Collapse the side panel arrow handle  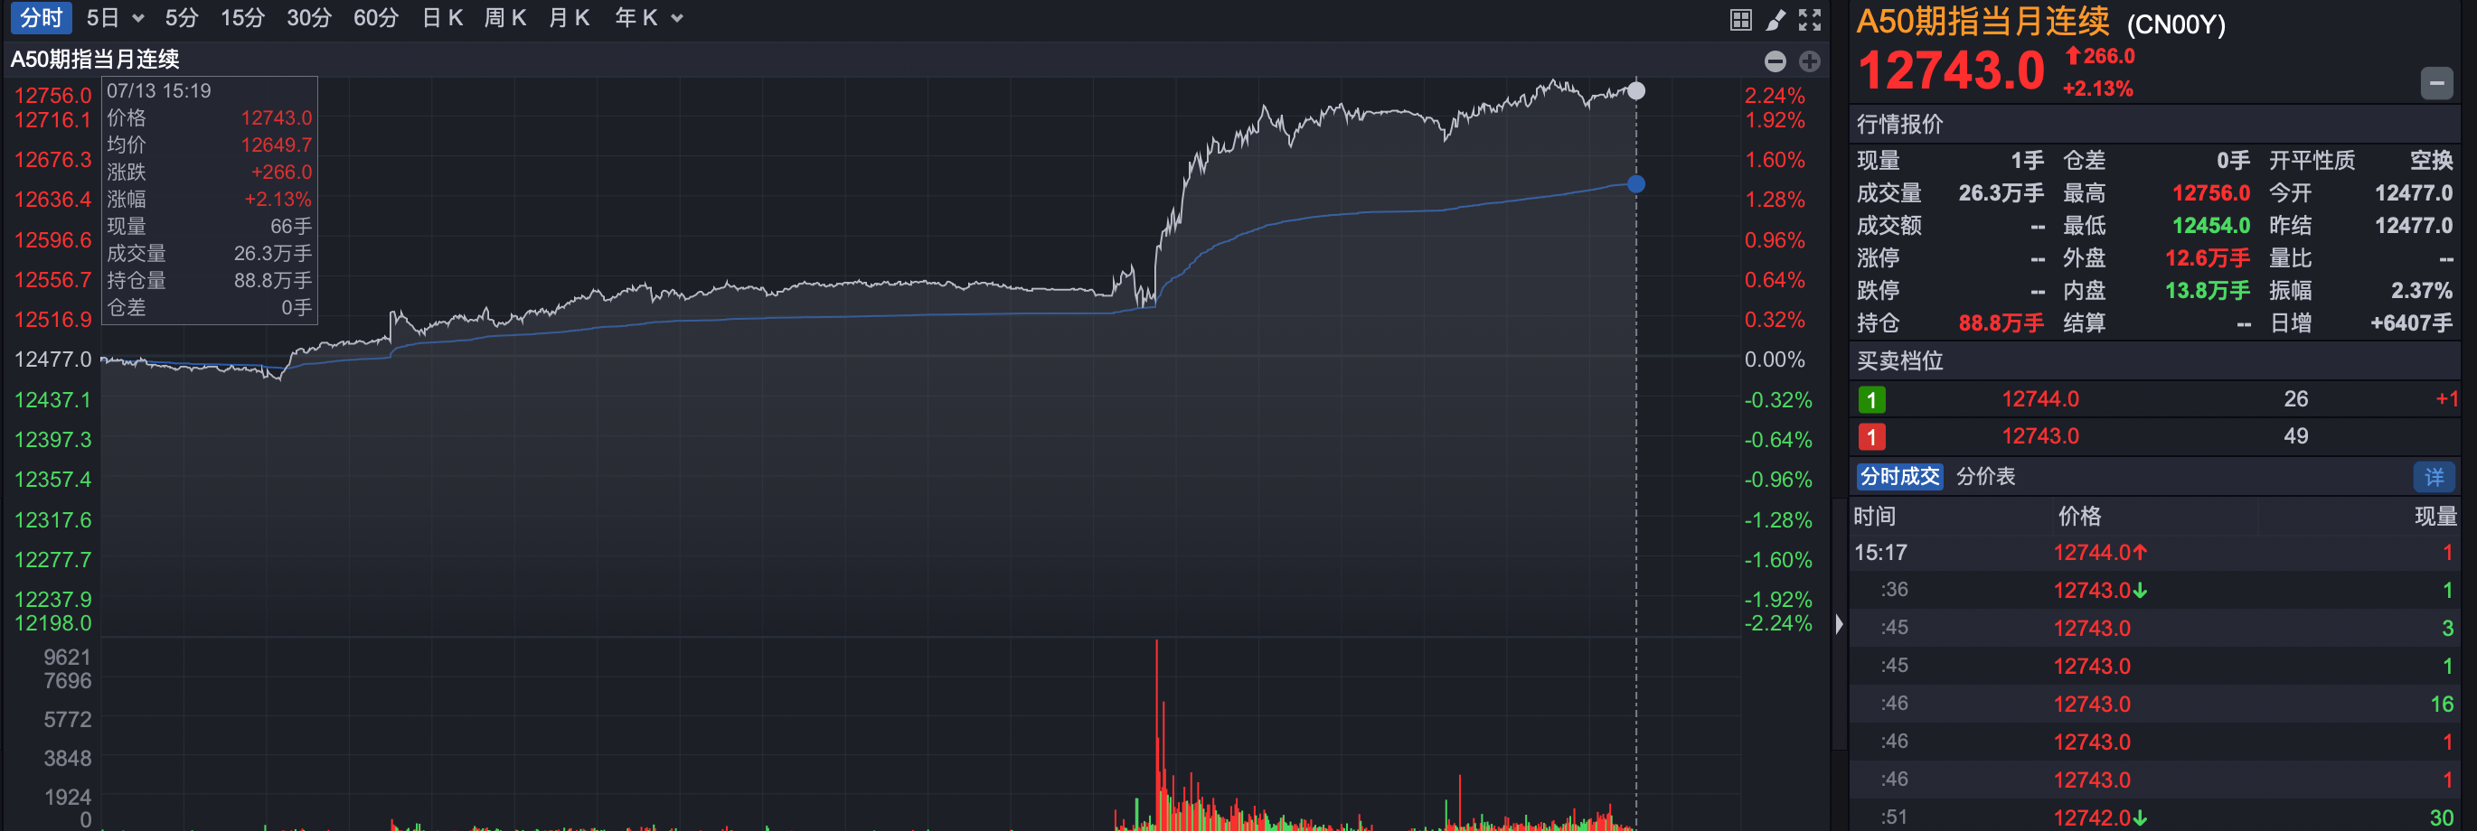click(x=1839, y=624)
